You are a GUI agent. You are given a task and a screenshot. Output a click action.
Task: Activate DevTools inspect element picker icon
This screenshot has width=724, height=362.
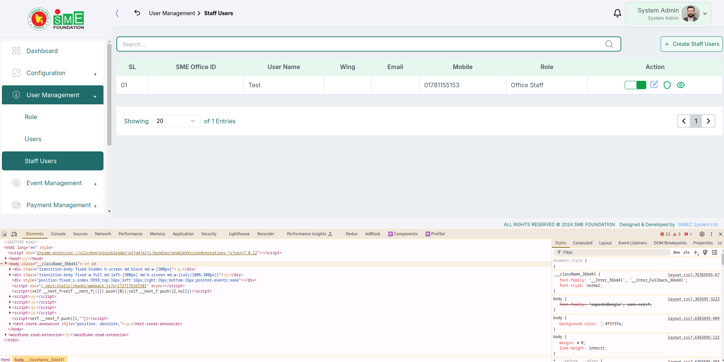pos(4,234)
